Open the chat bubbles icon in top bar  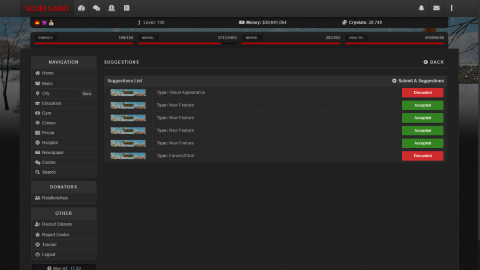pos(96,8)
